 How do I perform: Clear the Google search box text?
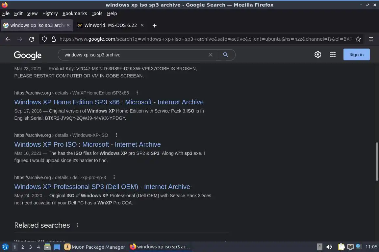(x=211, y=55)
